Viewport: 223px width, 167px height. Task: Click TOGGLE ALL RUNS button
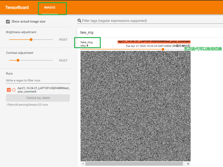click(38, 98)
